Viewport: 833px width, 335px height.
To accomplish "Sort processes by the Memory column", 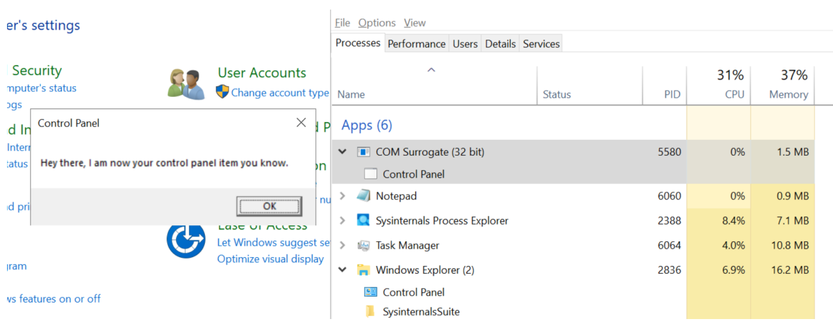I will coord(788,94).
